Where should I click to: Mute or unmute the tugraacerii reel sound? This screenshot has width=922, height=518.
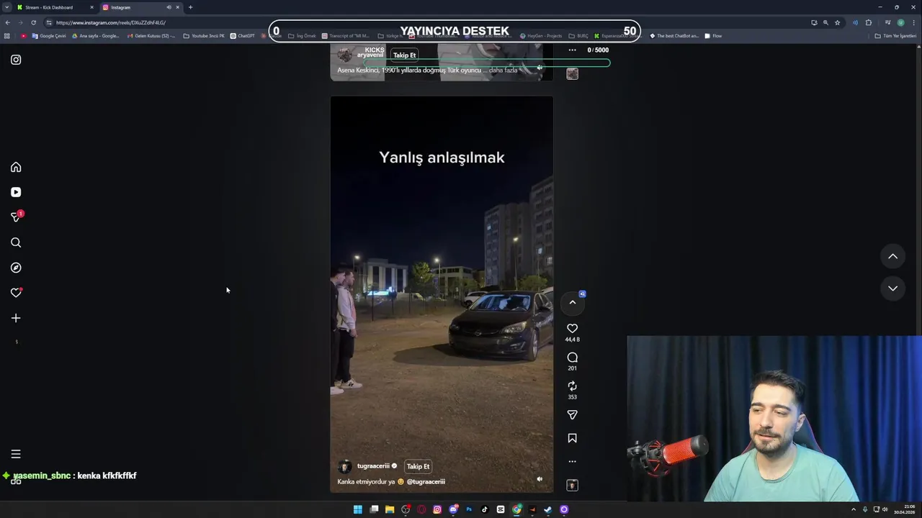(x=540, y=479)
